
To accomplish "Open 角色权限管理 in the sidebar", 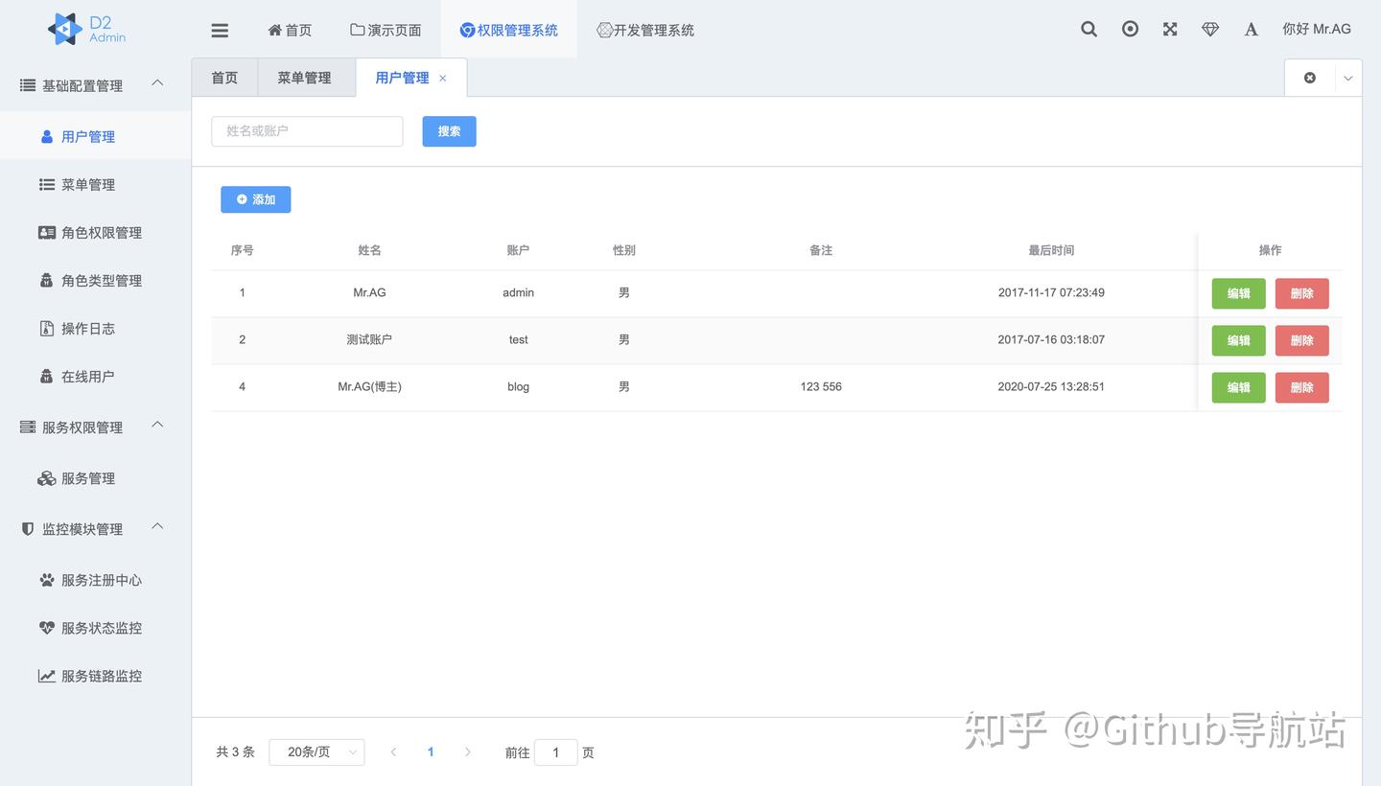I will coord(96,232).
